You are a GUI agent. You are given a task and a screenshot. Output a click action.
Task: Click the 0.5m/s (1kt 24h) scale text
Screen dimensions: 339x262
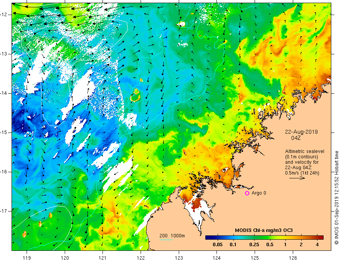point(302,173)
